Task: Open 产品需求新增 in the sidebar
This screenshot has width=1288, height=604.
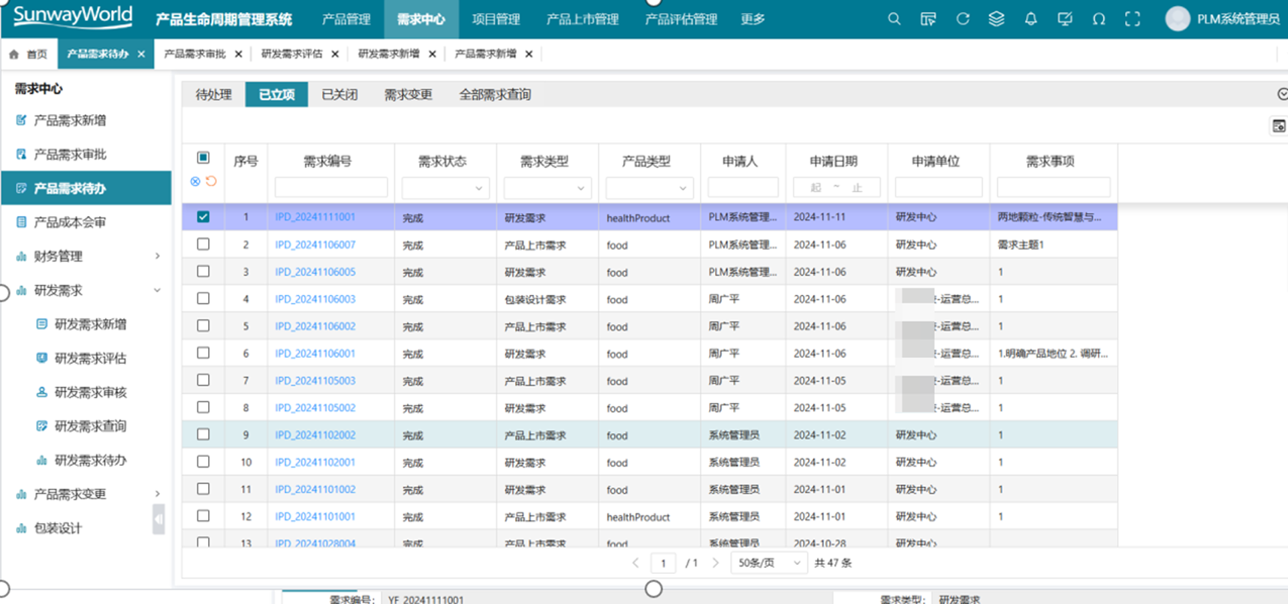Action: pyautogui.click(x=70, y=120)
